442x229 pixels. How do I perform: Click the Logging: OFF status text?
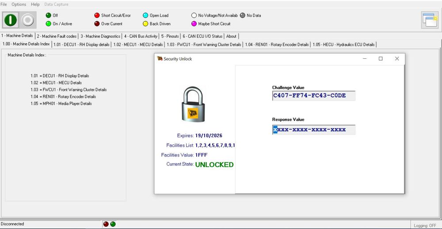425,225
